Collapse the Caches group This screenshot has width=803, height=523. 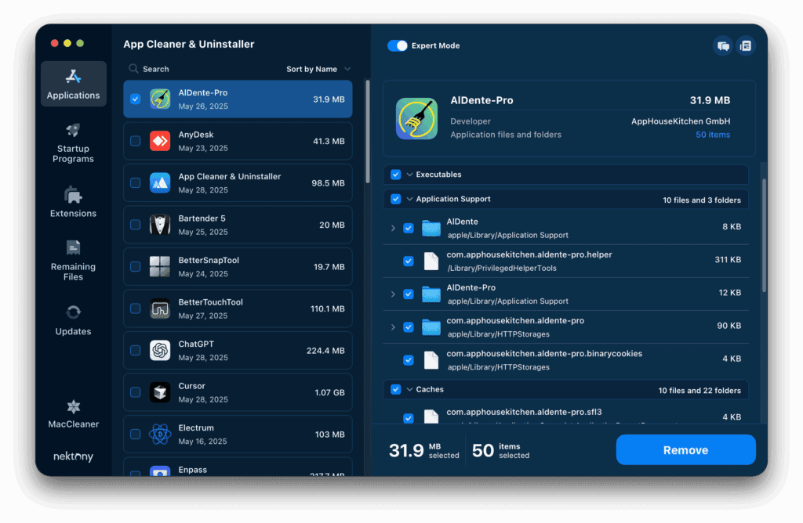point(409,390)
